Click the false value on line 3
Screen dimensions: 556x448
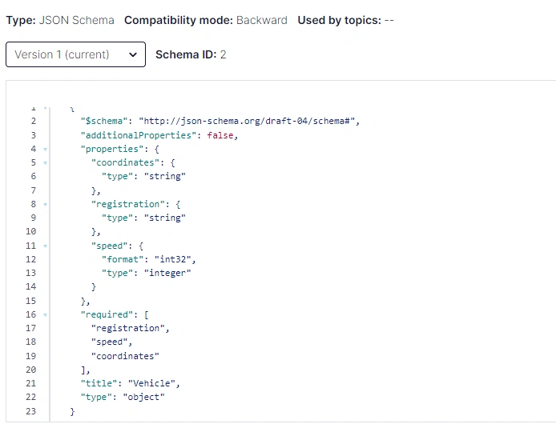coord(220,135)
